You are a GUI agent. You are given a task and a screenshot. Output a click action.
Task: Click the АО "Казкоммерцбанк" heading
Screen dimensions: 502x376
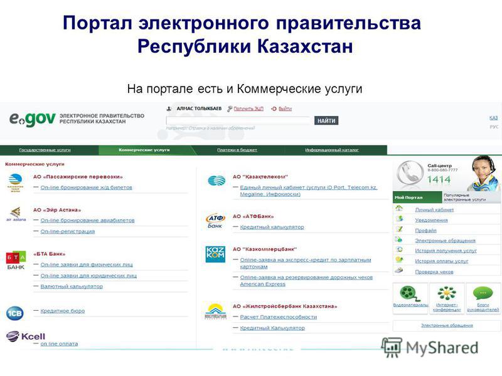click(265, 249)
